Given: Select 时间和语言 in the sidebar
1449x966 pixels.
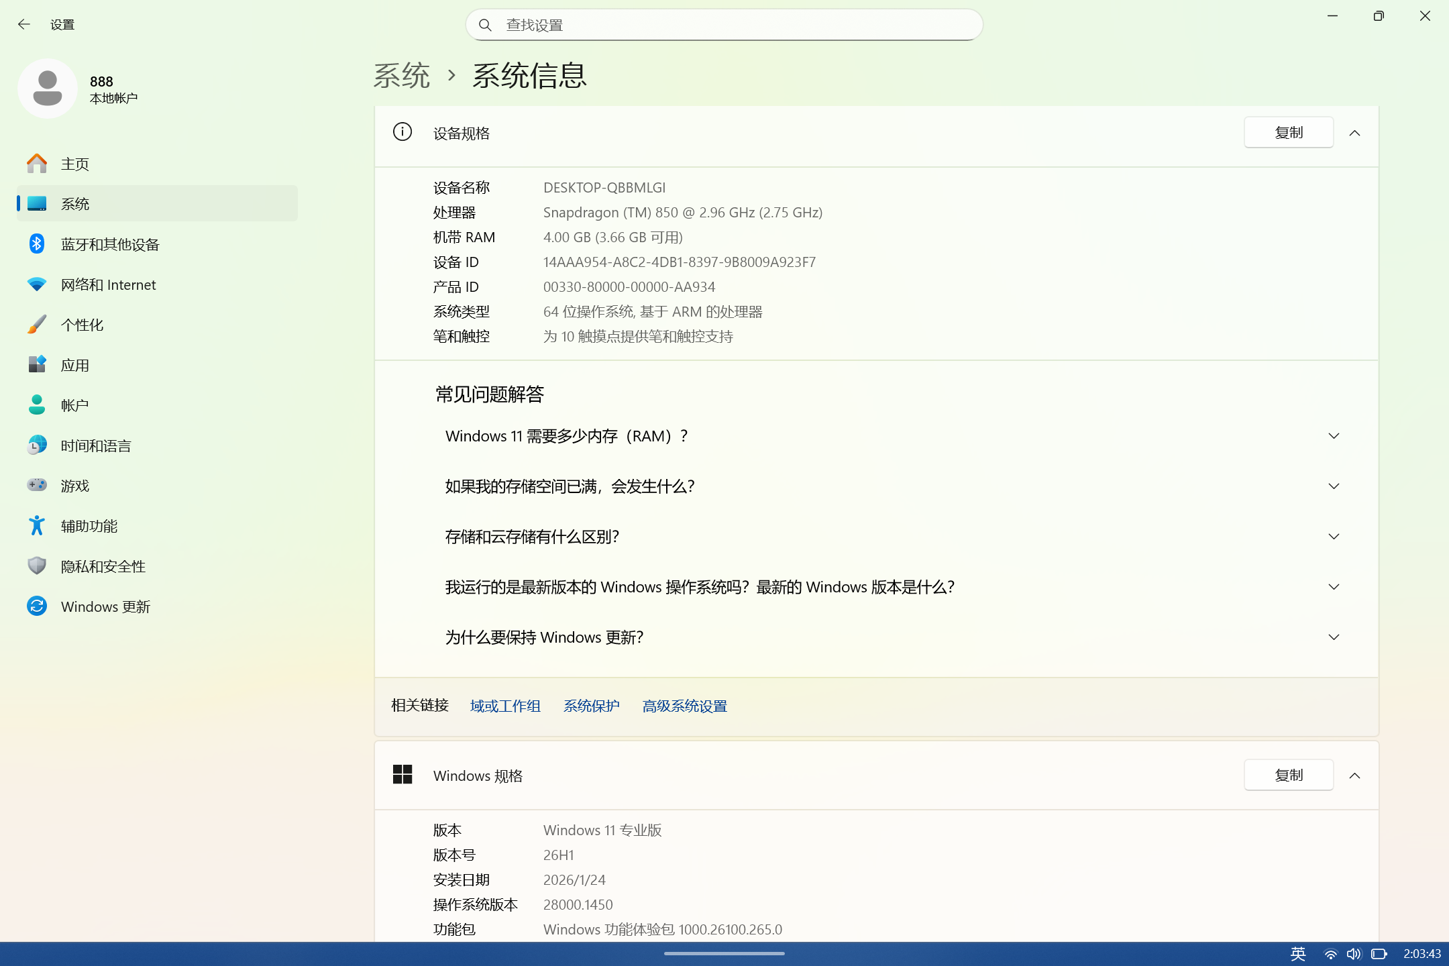Looking at the screenshot, I should click(x=95, y=445).
